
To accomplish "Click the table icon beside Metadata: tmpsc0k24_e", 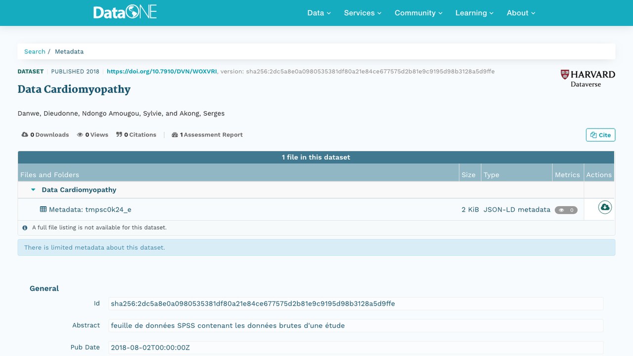I will [x=44, y=209].
